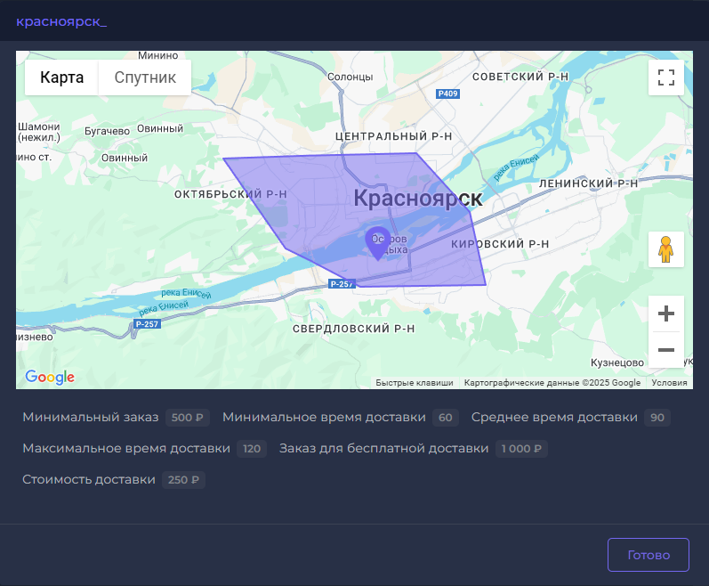The width and height of the screenshot is (709, 586).
Task: Toggle fullscreen map view
Action: point(665,77)
